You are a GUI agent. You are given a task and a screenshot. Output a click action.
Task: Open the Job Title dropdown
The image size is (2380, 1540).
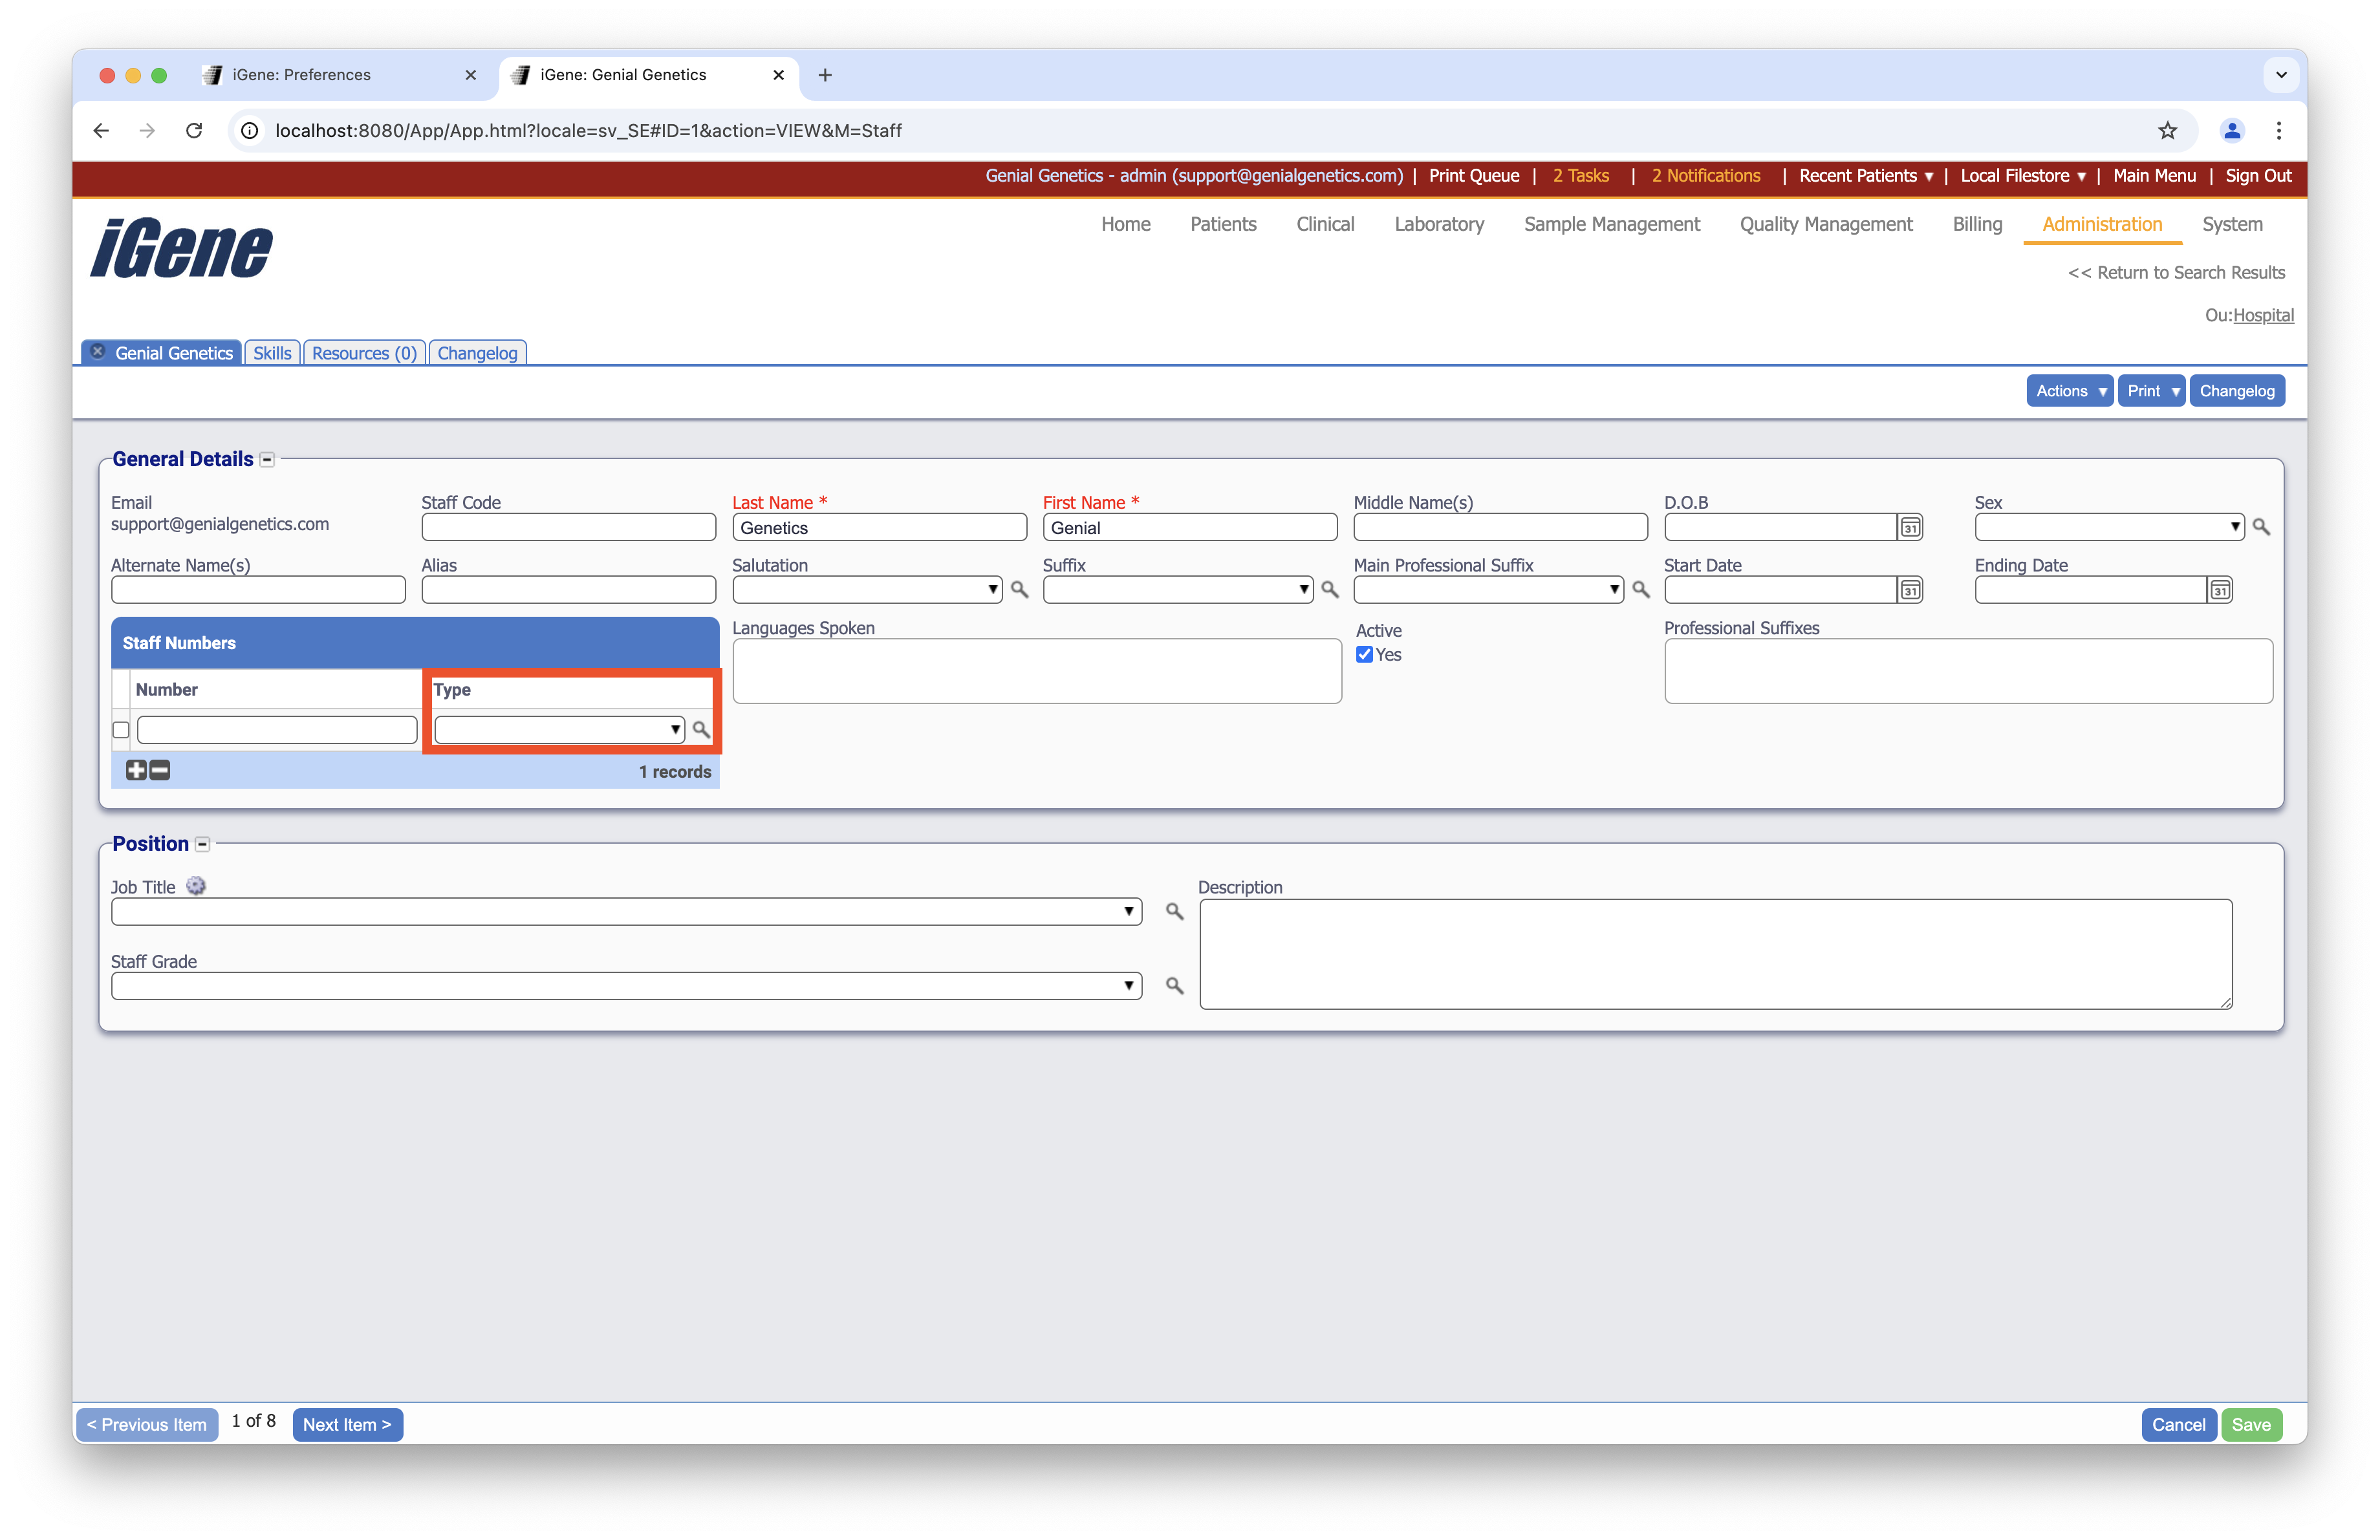pos(626,912)
